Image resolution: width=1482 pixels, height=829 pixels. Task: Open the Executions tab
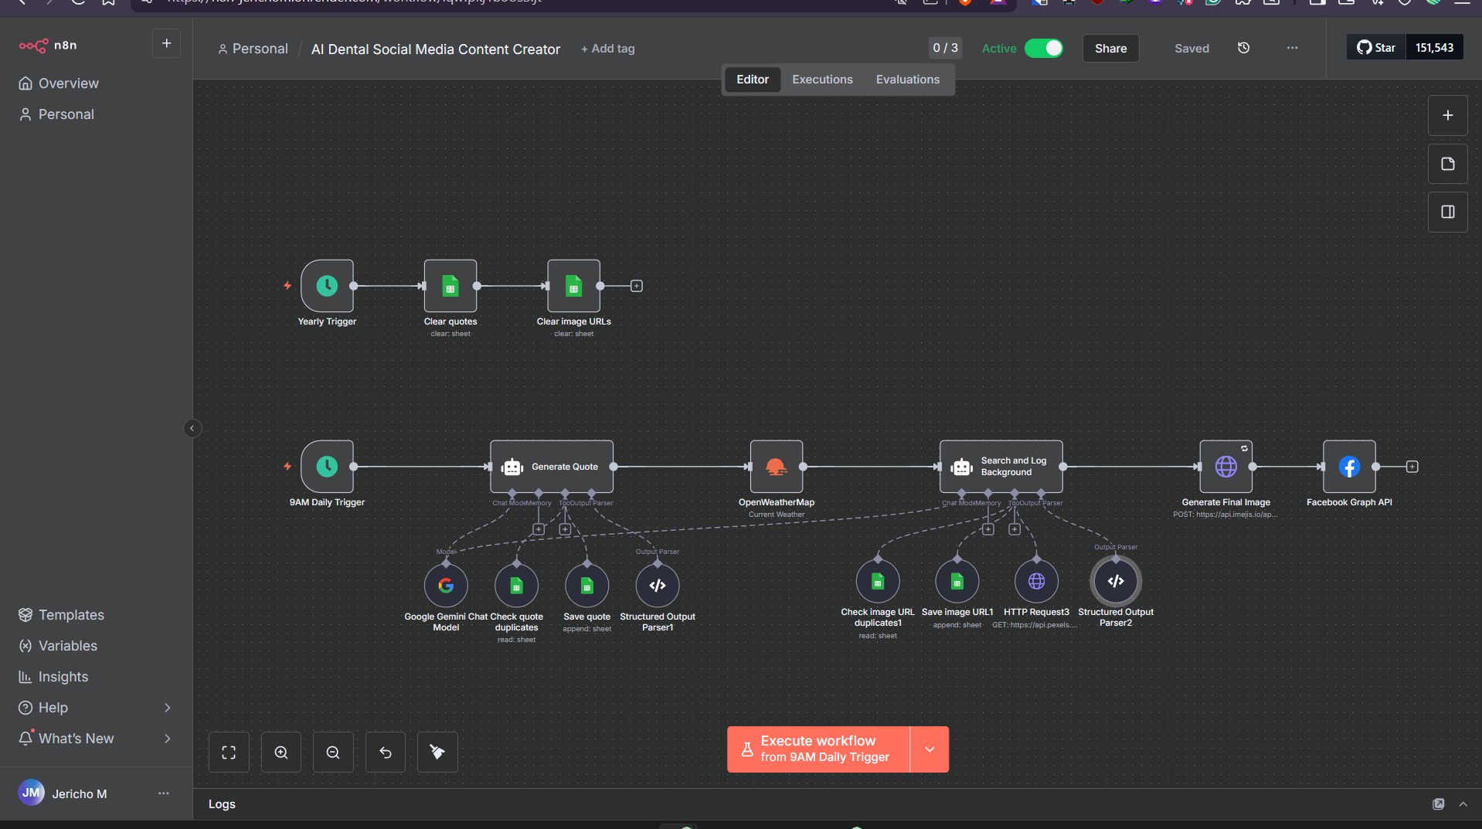822,80
